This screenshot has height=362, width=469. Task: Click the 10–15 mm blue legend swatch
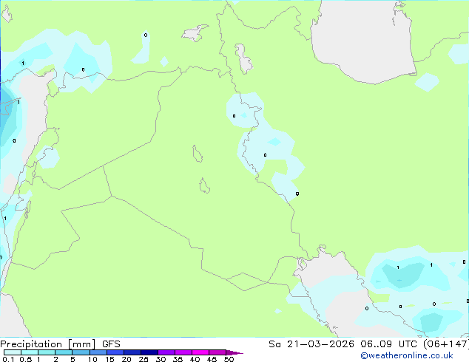[98, 352]
